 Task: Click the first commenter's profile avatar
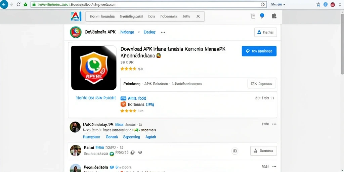pos(75,127)
